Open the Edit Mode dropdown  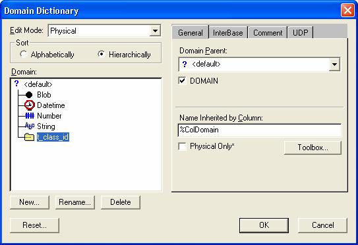[155, 31]
